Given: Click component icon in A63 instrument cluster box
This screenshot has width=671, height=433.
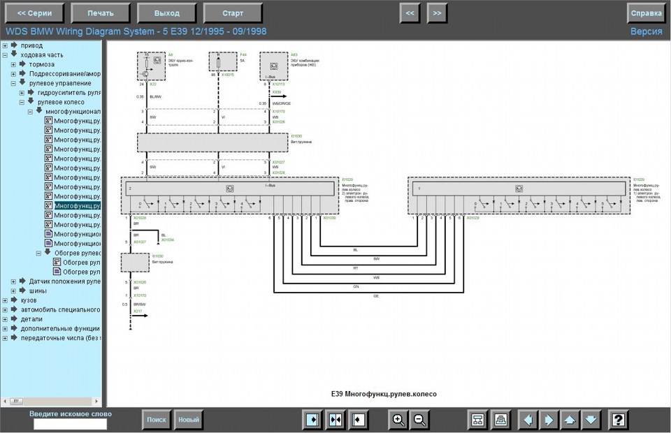Looking at the screenshot, I should click(x=274, y=66).
